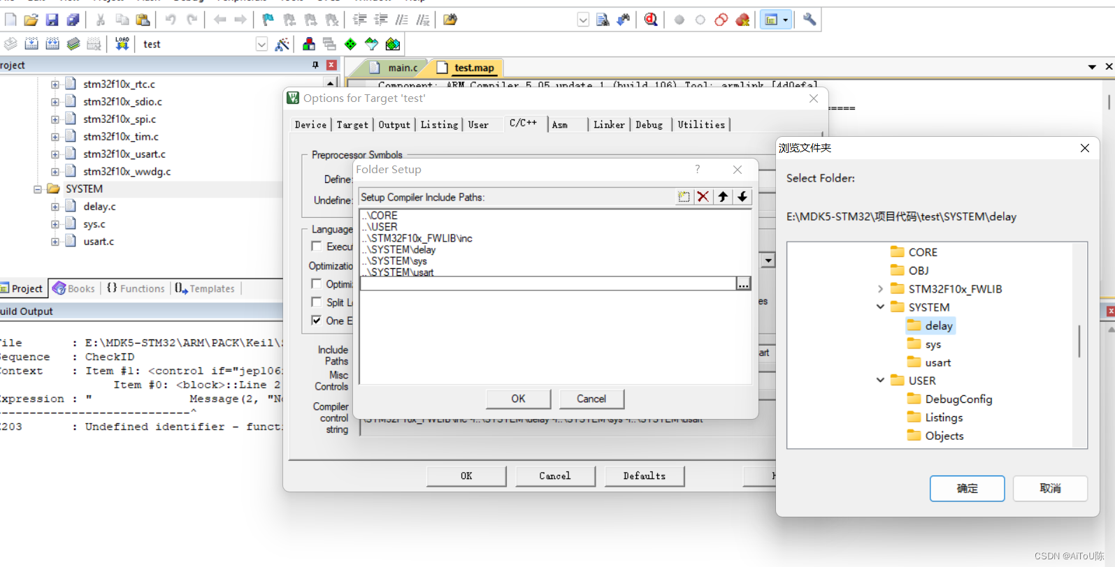Click the Rebuild all target files icon
Viewport: 1115px width, 567px height.
pos(52,44)
